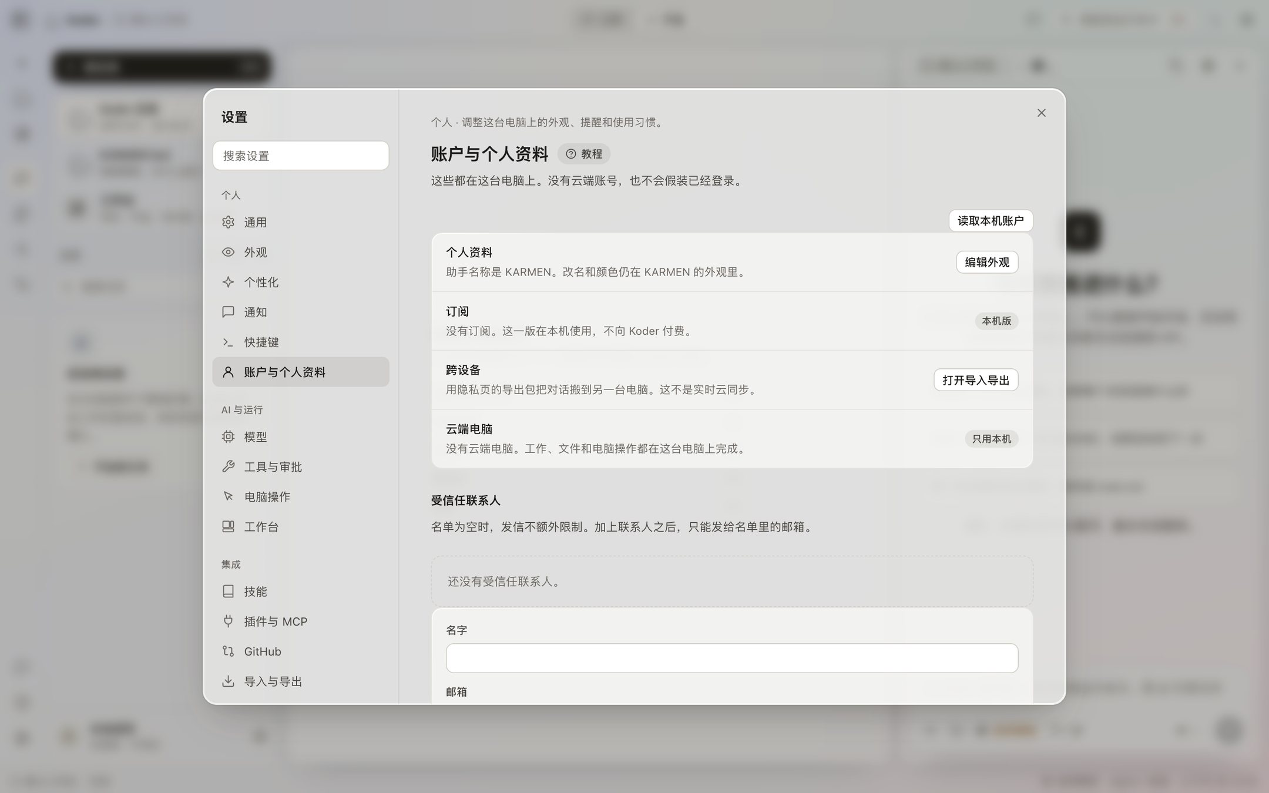The image size is (1269, 793).
Task: Click the 本机版 badge in 订阅 row
Action: click(x=996, y=321)
